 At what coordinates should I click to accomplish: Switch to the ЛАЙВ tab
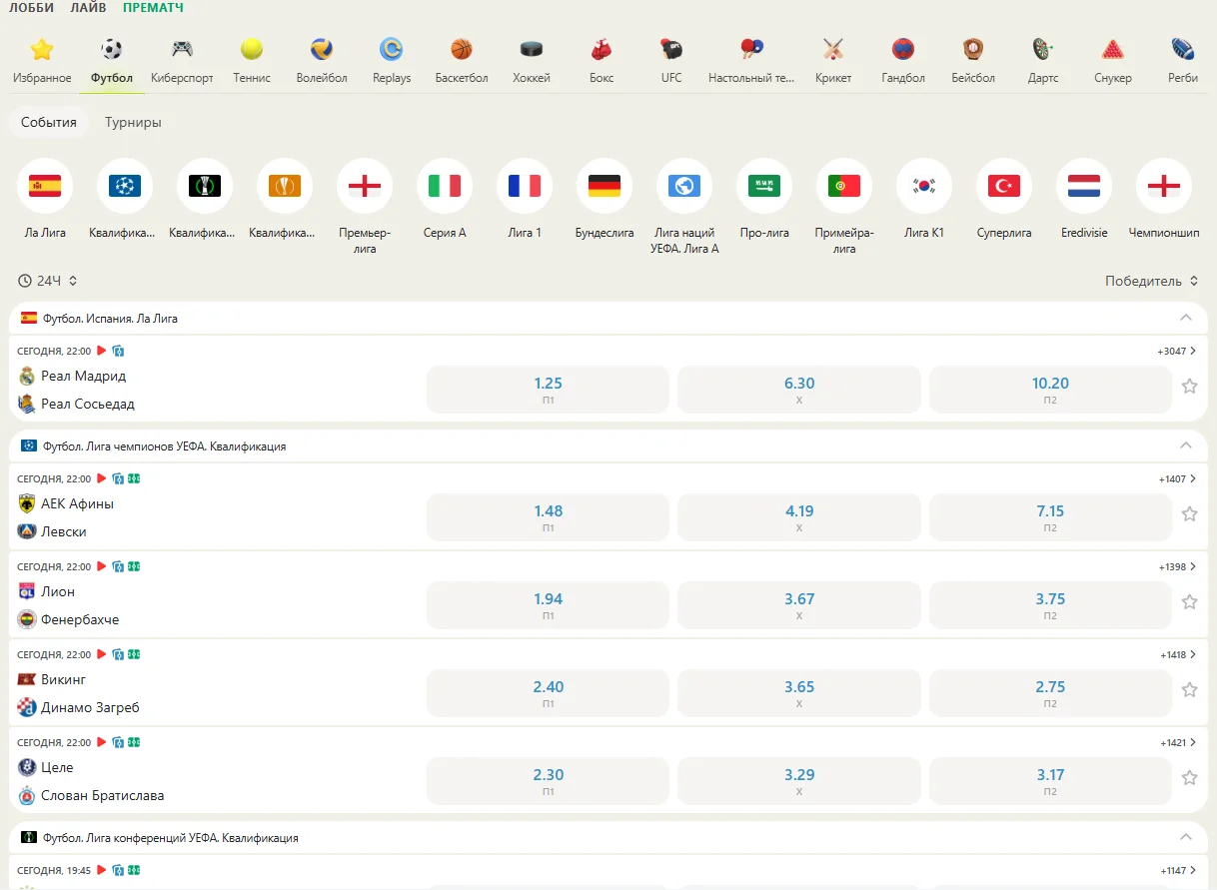pyautogui.click(x=89, y=8)
